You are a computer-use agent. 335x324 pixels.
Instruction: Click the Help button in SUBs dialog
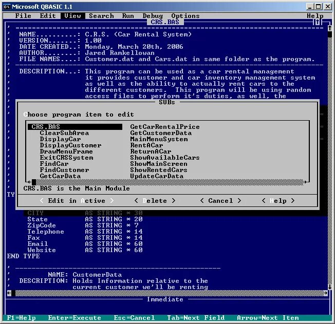click(278, 201)
